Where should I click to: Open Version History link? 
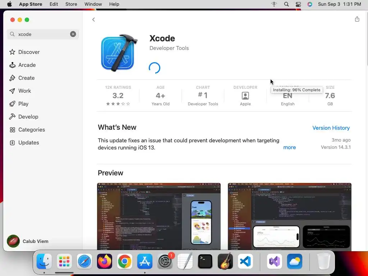pyautogui.click(x=331, y=128)
